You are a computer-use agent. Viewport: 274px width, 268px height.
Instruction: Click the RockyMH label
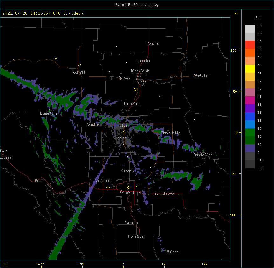click(x=78, y=72)
